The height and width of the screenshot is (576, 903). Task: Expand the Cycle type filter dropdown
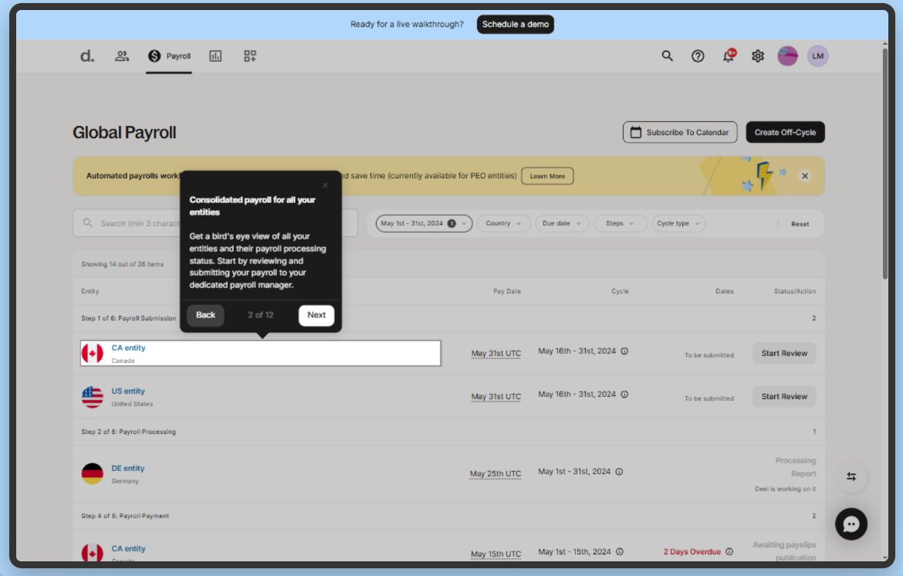click(x=678, y=223)
